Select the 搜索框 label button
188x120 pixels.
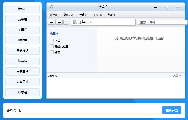(x=22, y=61)
